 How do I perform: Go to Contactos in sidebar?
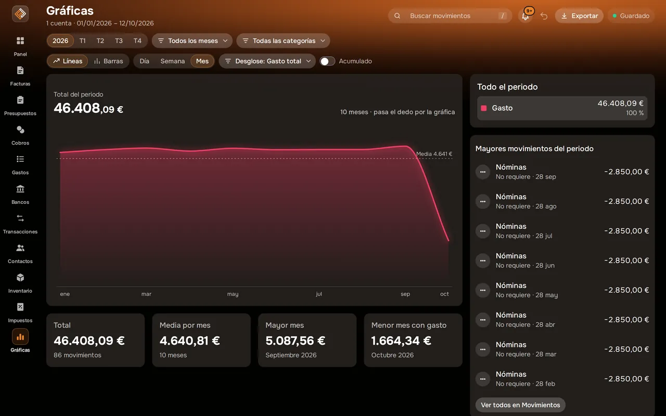pos(20,253)
